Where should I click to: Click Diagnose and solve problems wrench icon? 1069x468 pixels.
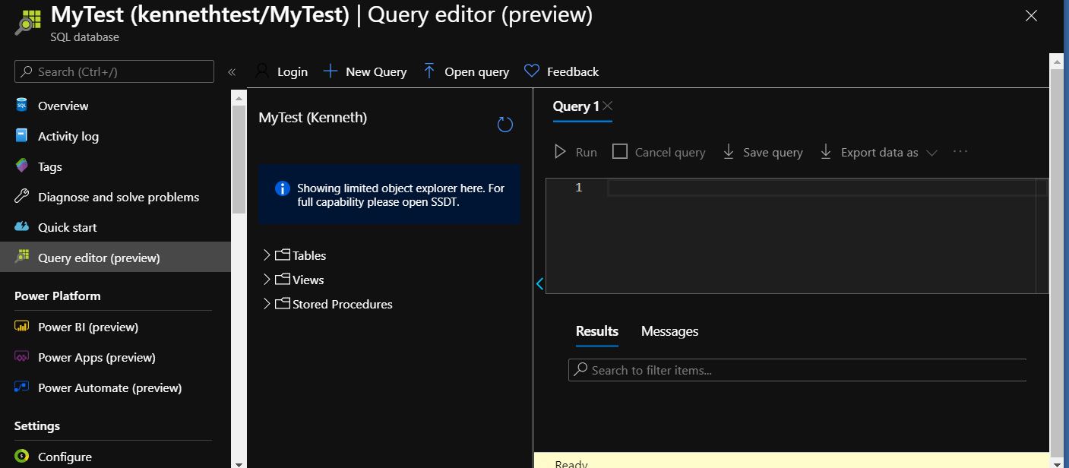click(22, 197)
